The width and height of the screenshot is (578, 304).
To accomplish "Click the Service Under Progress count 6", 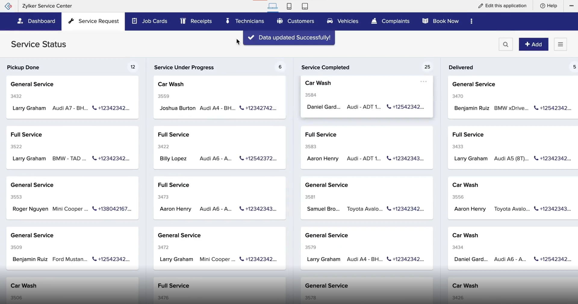I will pos(280,67).
